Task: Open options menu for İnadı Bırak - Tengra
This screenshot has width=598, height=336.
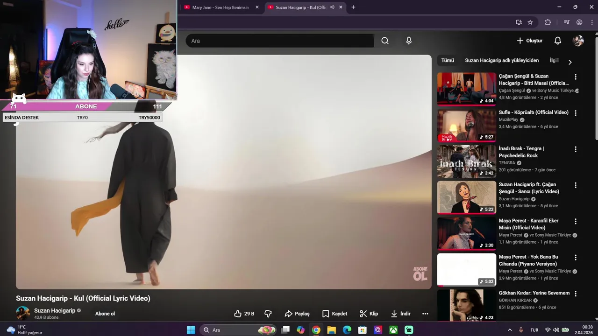Action: click(576, 149)
